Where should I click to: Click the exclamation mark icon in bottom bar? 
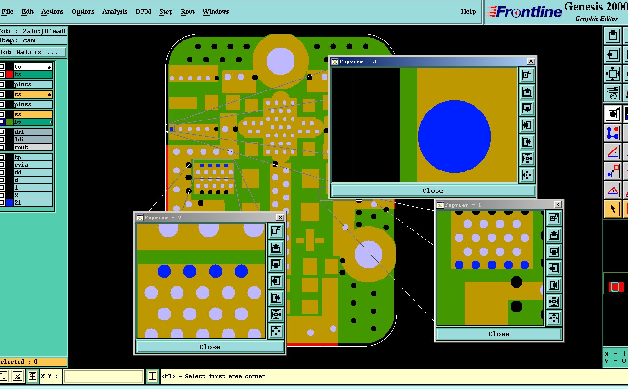coord(152,376)
